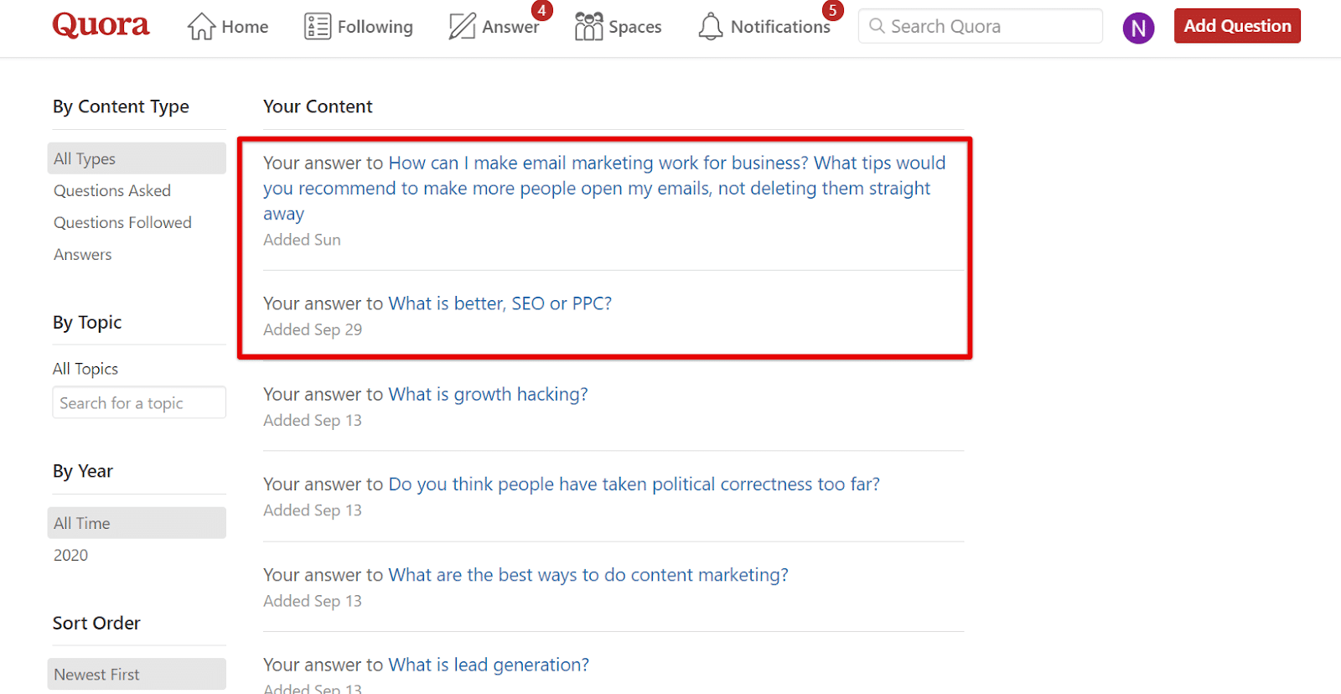Image resolution: width=1341 pixels, height=694 pixels.
Task: Click the Added Sun timestamp
Action: tap(302, 240)
